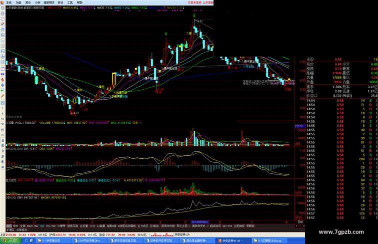Open the 工具 menu
The image size is (378, 244).
(70, 3)
